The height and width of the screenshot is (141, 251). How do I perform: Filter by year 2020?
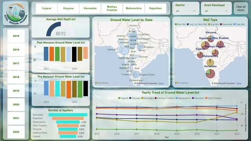16,105
